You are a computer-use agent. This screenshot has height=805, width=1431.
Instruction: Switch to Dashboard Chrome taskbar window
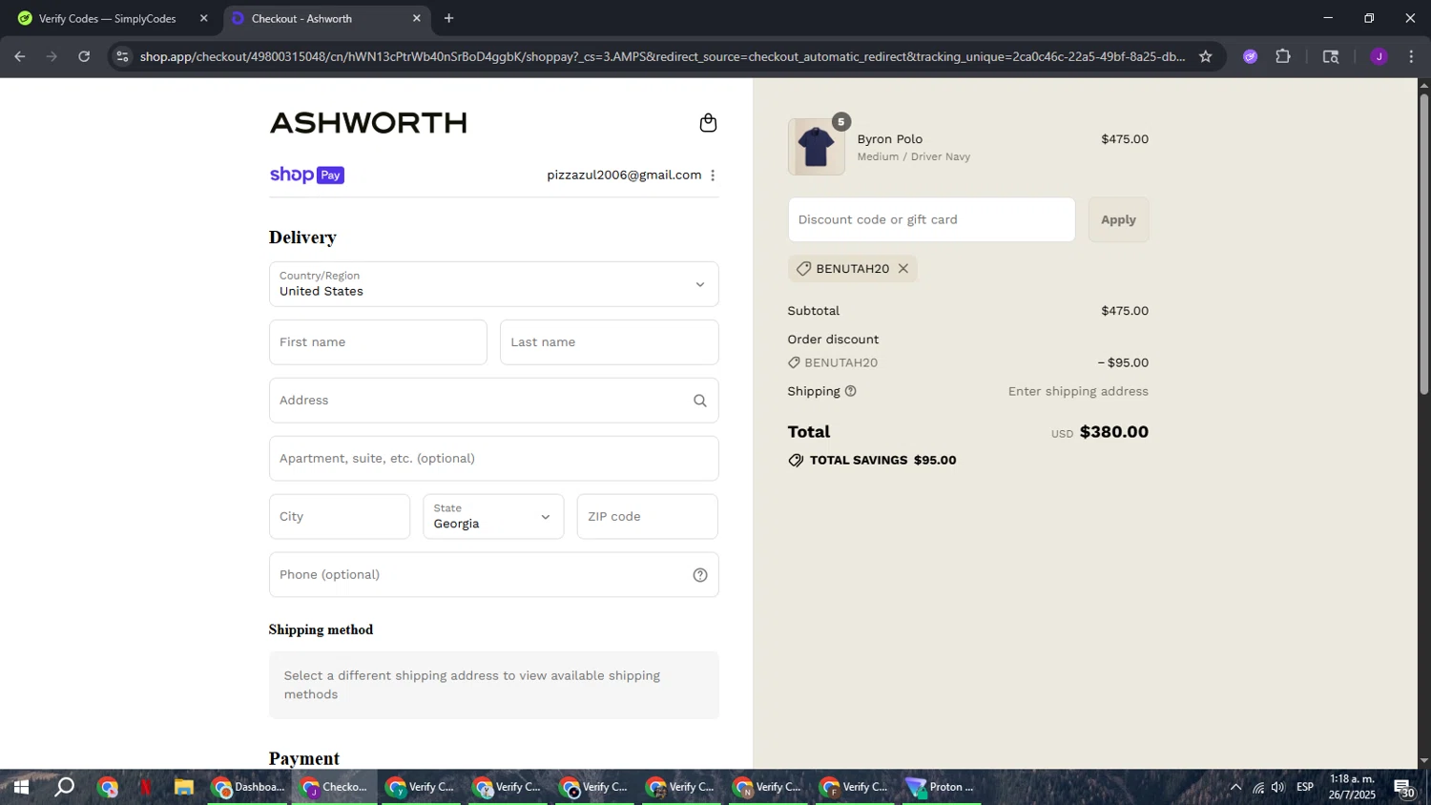coord(248,788)
